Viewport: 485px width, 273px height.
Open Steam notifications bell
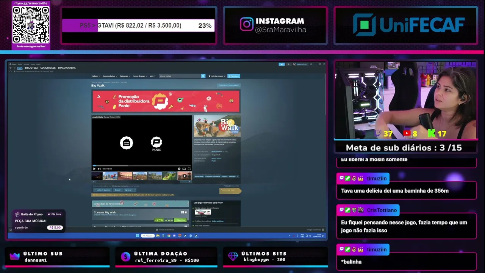pyautogui.click(x=288, y=64)
